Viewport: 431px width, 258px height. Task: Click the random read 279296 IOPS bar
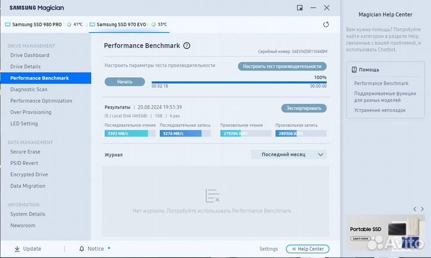(246, 134)
